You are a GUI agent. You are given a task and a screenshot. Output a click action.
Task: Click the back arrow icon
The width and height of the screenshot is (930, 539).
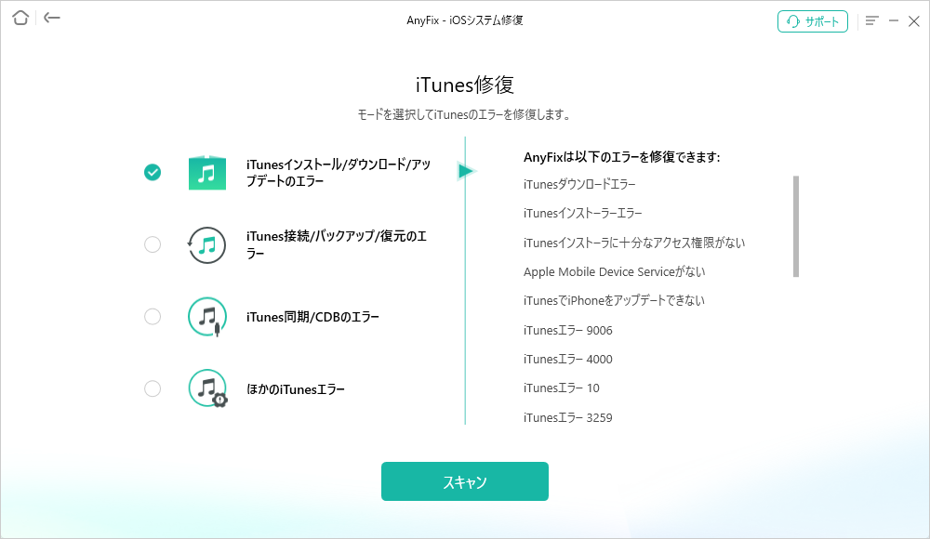52,18
